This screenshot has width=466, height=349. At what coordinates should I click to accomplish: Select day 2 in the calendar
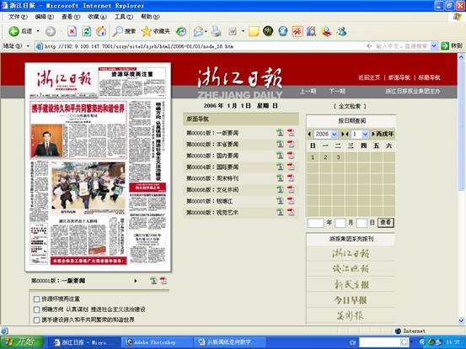tap(325, 157)
